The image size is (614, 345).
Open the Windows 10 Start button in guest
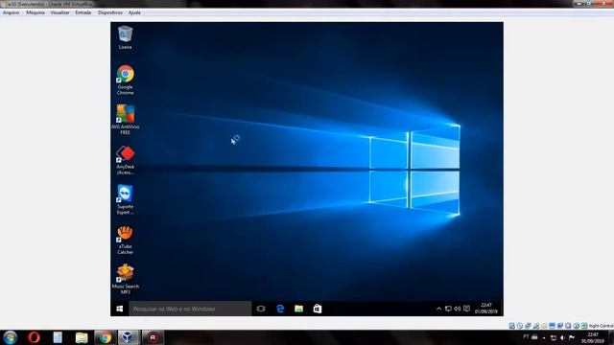point(120,309)
